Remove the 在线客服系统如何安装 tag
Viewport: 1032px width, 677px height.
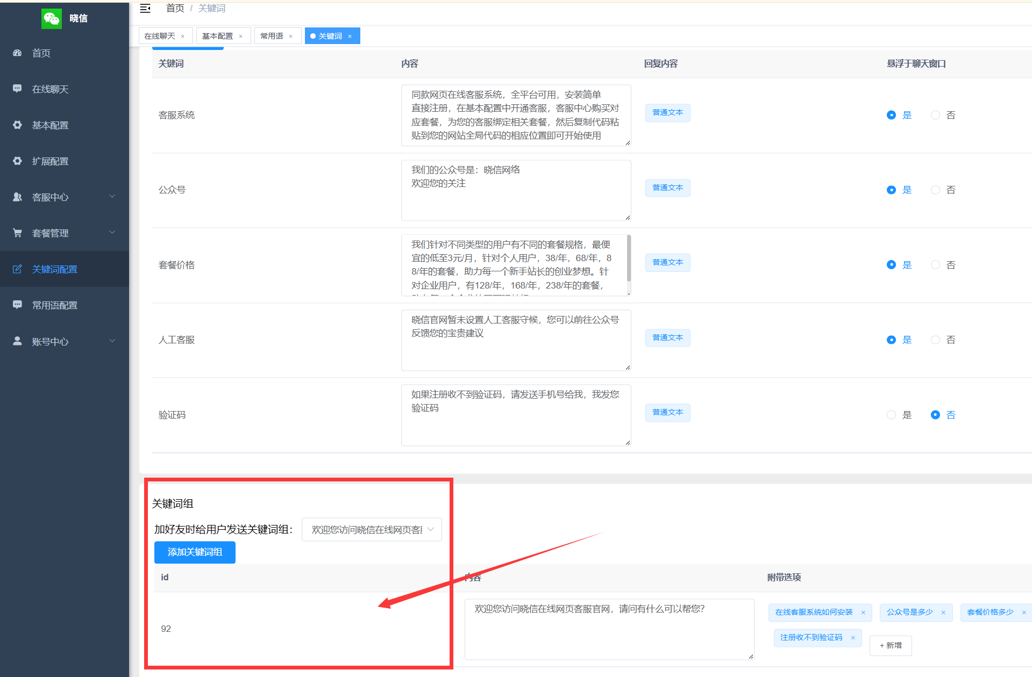click(863, 613)
